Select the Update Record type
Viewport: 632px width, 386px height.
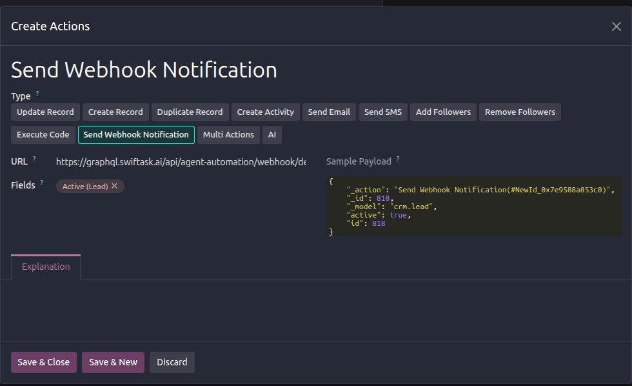point(45,112)
